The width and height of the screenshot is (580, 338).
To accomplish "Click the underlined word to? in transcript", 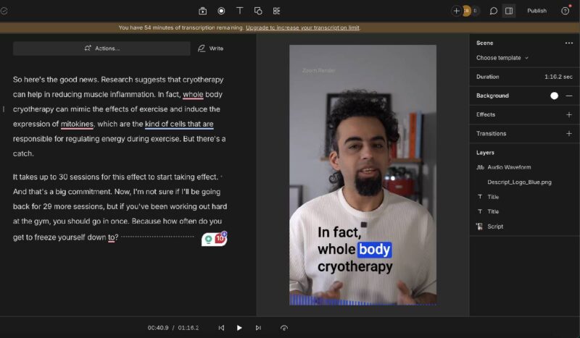I will 113,237.
